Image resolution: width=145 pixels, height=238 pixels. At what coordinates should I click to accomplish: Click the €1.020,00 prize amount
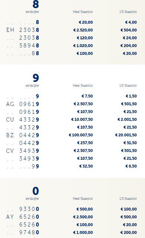click(83, 46)
